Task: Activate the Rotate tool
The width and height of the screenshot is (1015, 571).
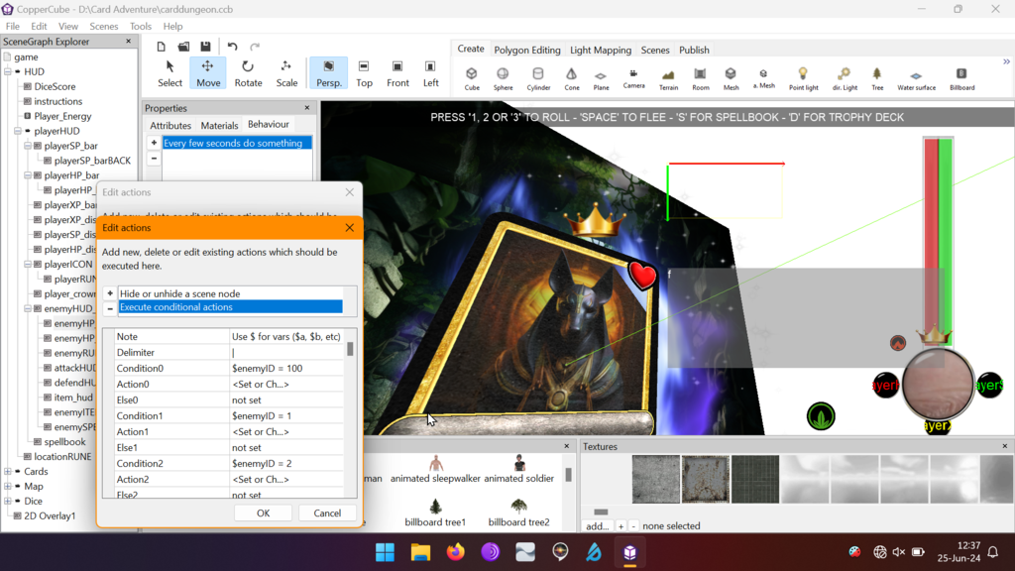Action: coord(248,73)
